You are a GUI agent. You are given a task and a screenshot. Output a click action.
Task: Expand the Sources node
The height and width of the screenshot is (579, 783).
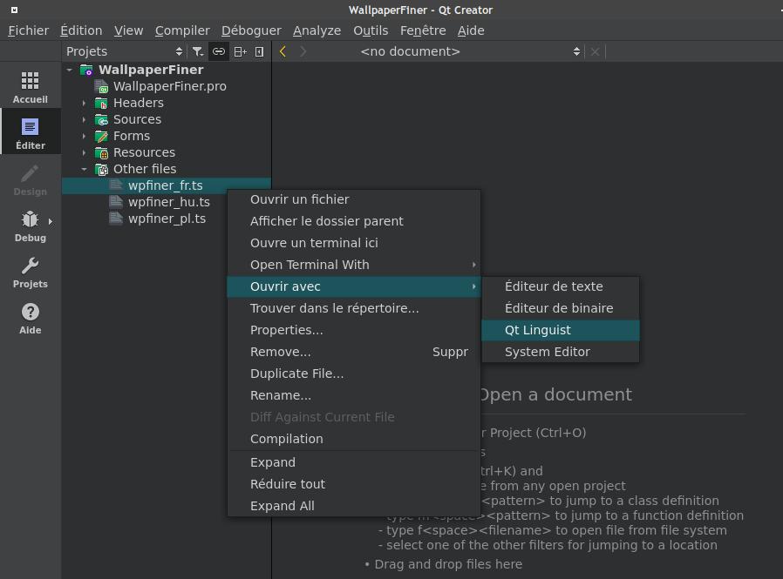(84, 119)
